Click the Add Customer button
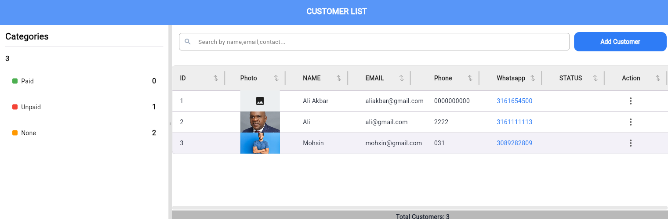The height and width of the screenshot is (219, 668). 620,42
